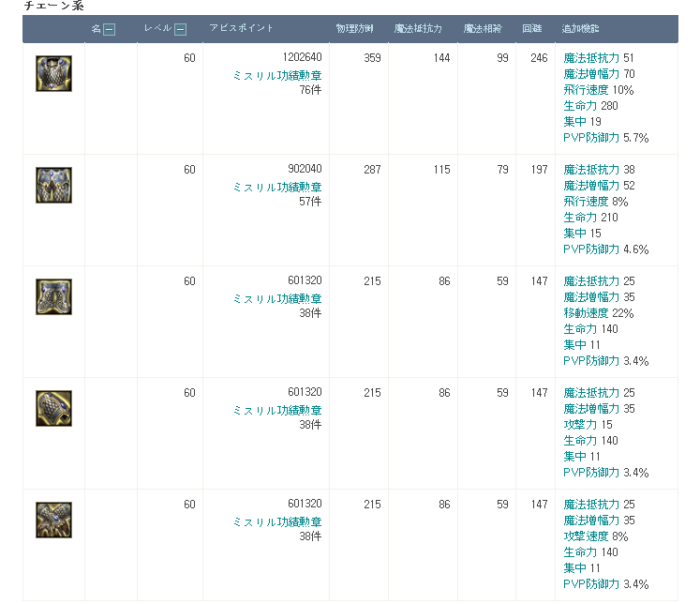Open ミスリル功績勲章 link in the 移動速度 22% row
Image resolution: width=700 pixels, height=604 pixels.
(277, 299)
